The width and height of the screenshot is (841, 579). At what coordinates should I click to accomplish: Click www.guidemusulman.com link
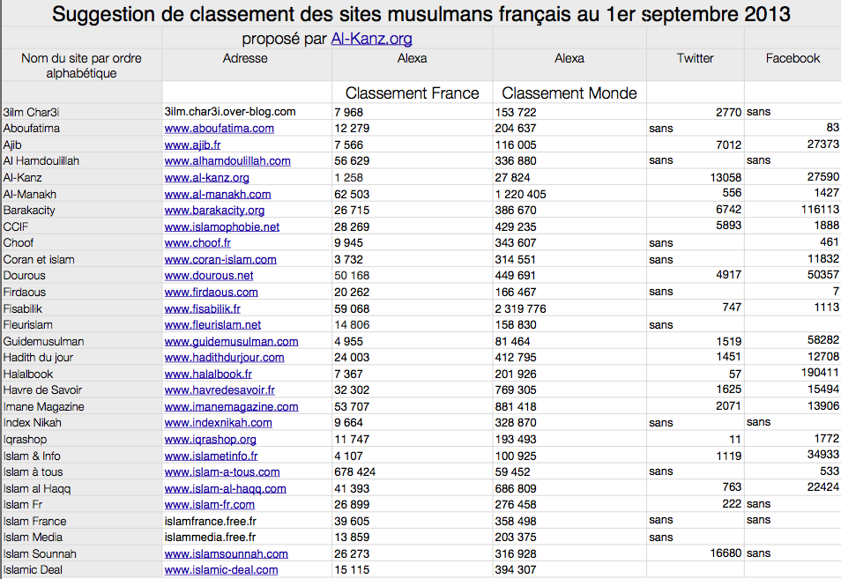[x=231, y=342]
